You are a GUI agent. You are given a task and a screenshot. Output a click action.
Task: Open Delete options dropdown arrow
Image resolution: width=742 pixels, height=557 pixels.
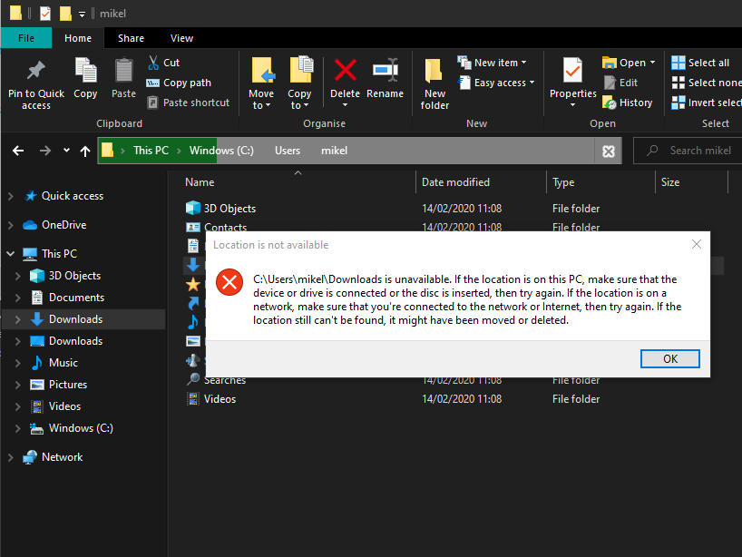tap(345, 105)
